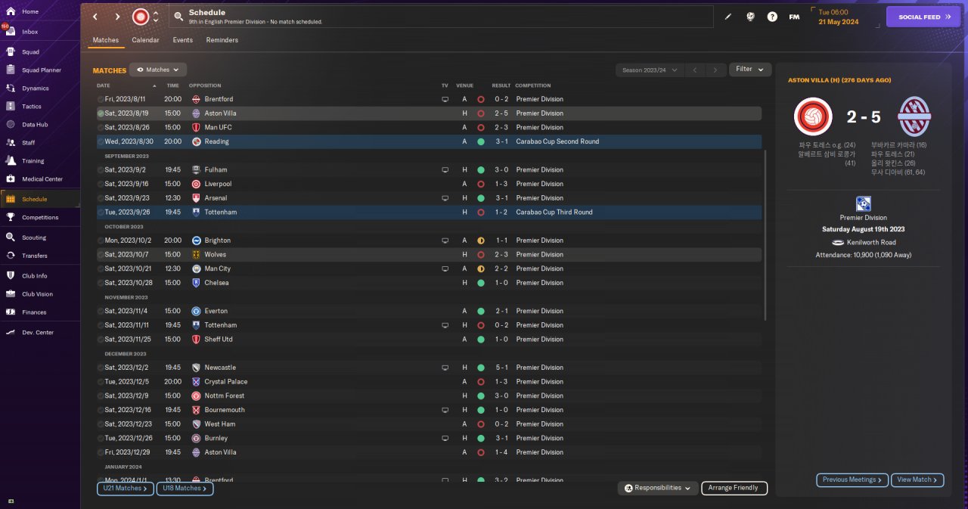Toggle the green check on Aston Villa 2023/8/19 row
This screenshot has height=509, width=968.
tap(101, 113)
